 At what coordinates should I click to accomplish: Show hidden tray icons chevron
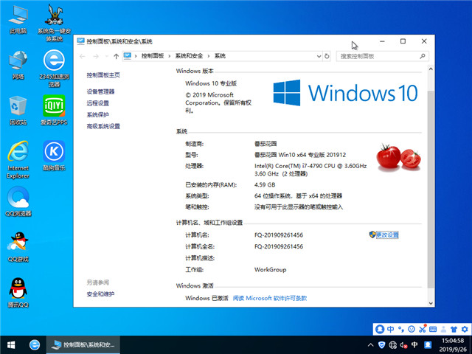(370, 345)
